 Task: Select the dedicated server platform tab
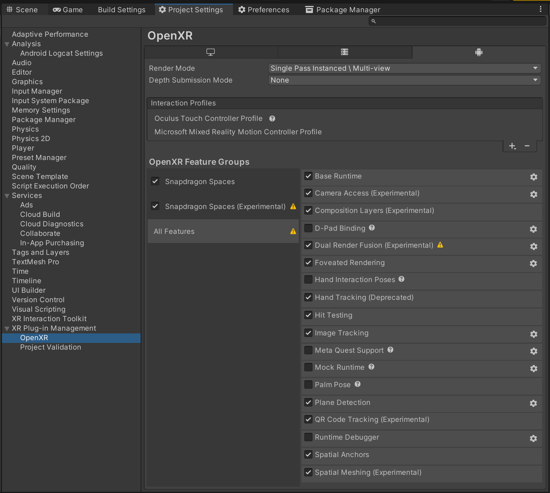345,52
